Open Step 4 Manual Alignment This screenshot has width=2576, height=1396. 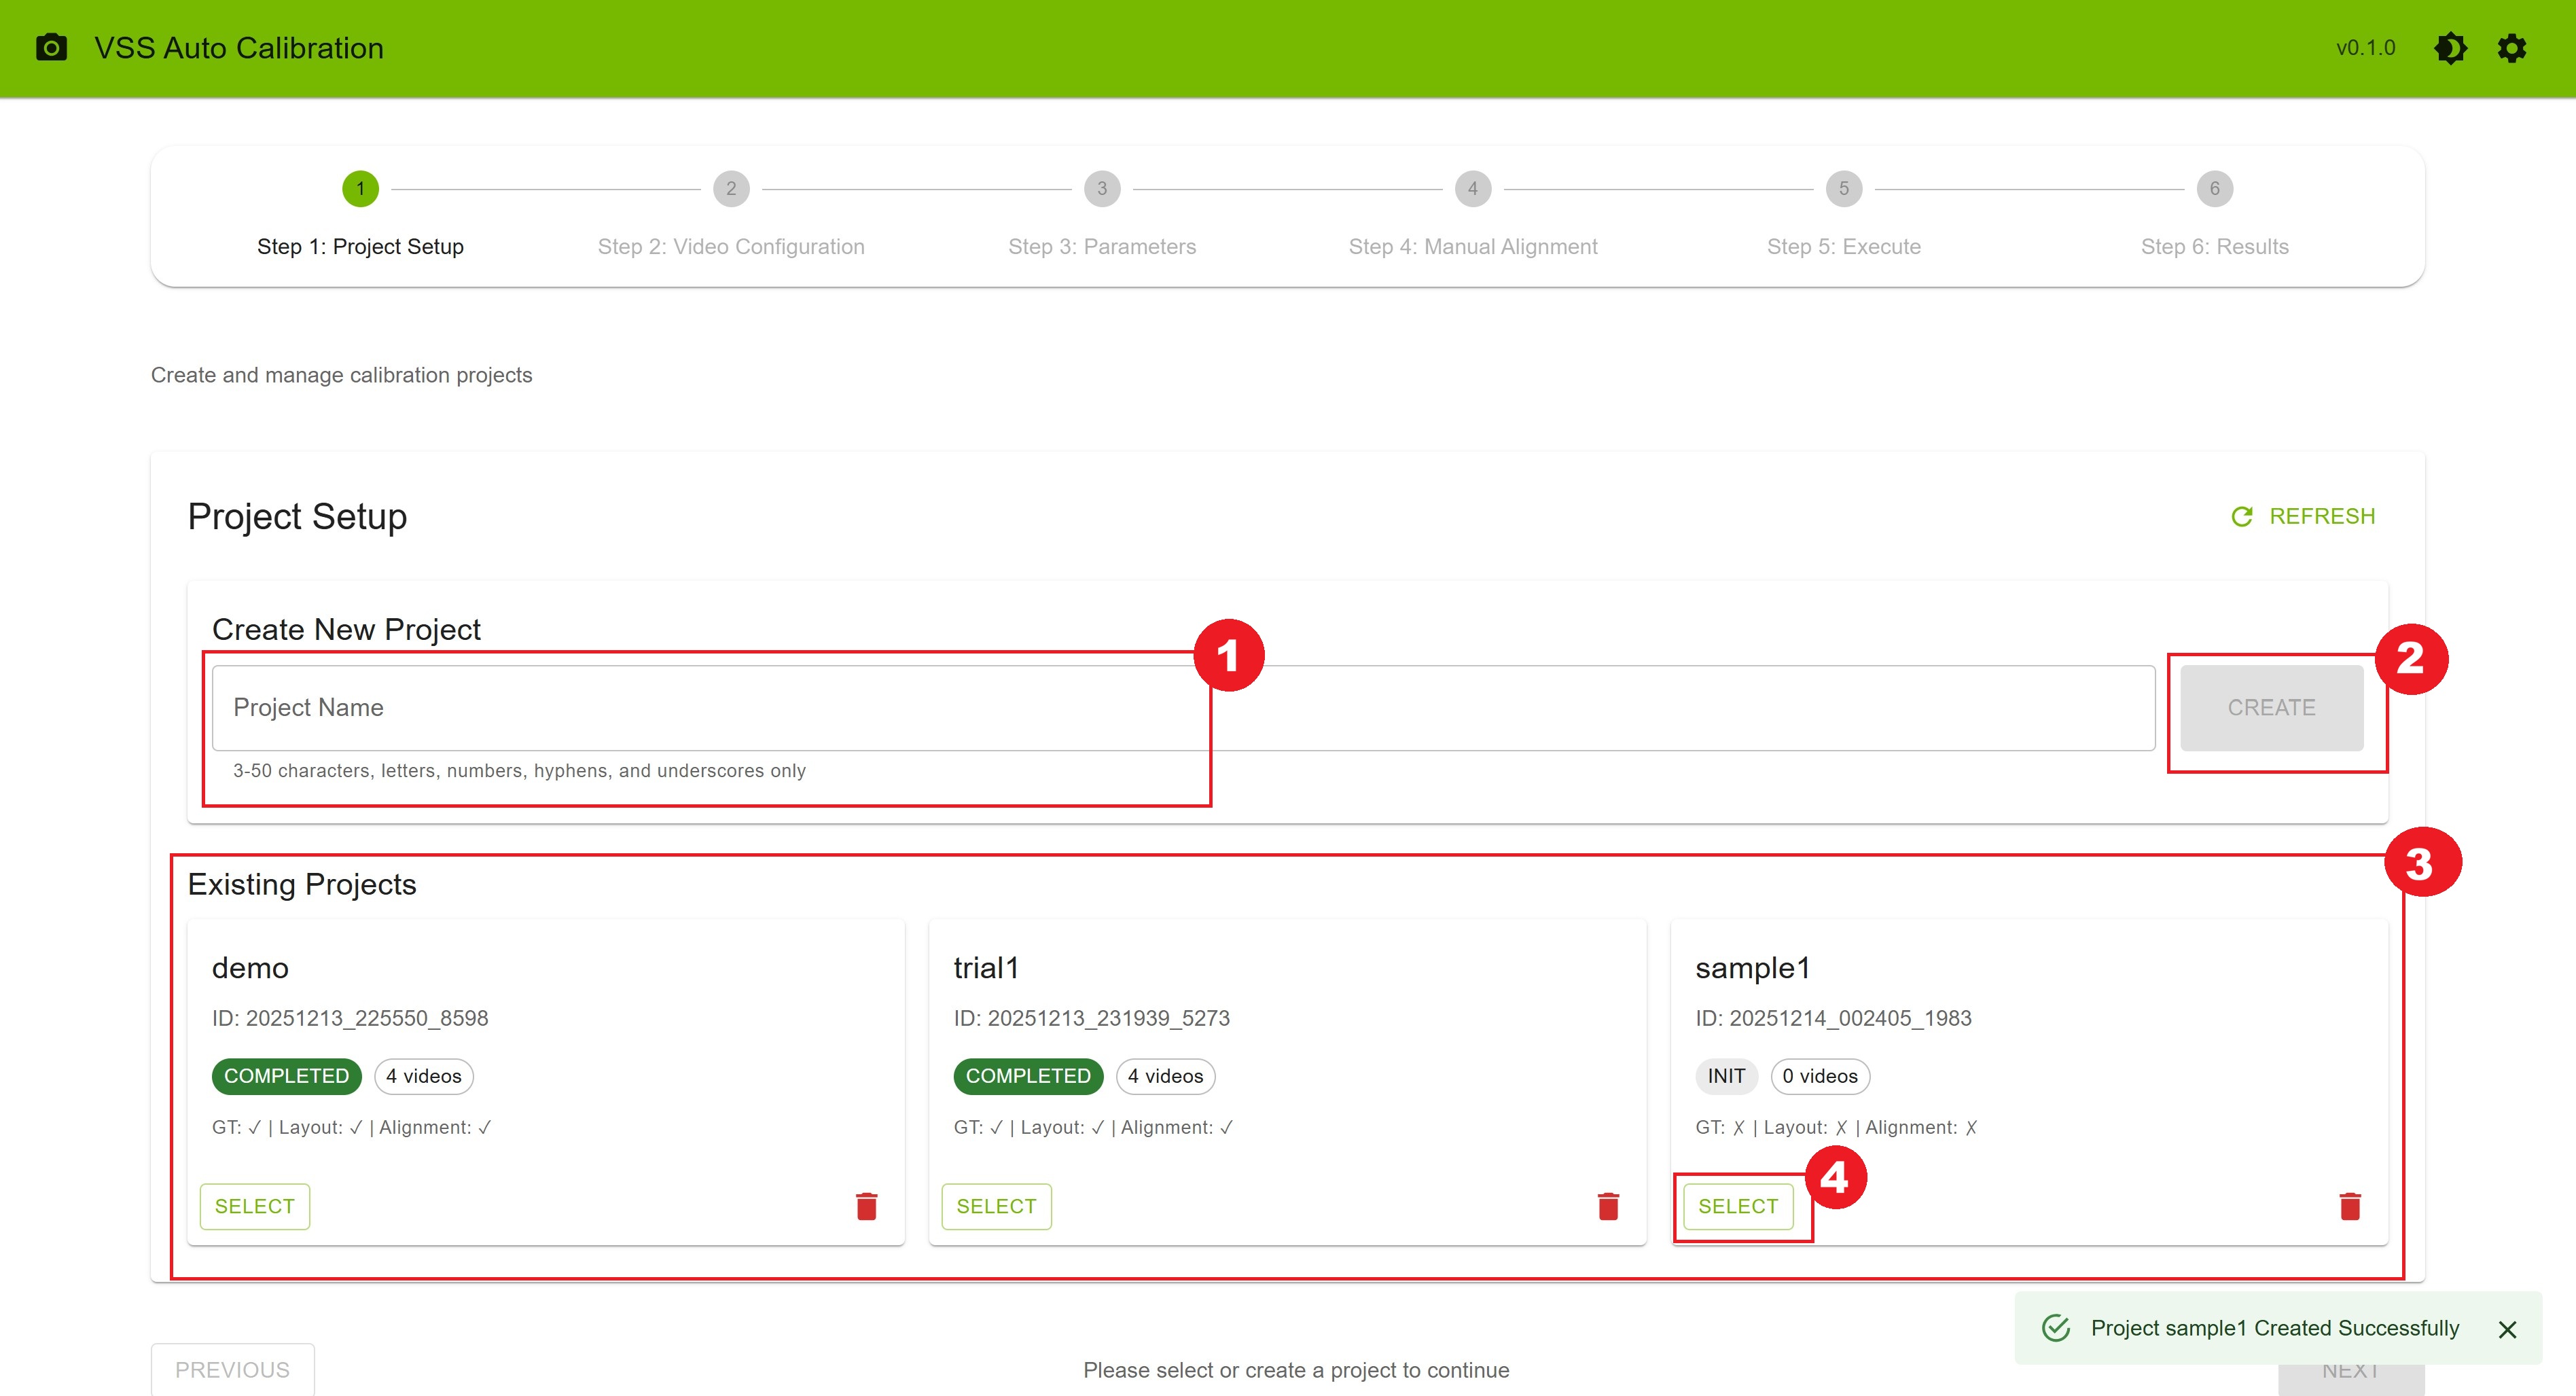pyautogui.click(x=1472, y=189)
